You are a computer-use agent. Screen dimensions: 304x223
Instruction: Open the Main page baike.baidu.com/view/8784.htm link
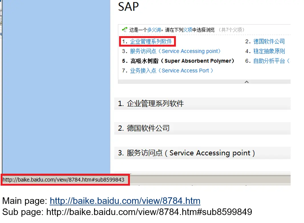click(125, 201)
